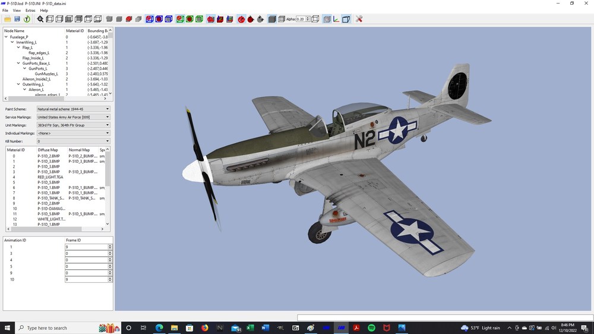This screenshot has width=594, height=334.
Task: Increment Frame ID for Animation 10
Action: [110, 278]
